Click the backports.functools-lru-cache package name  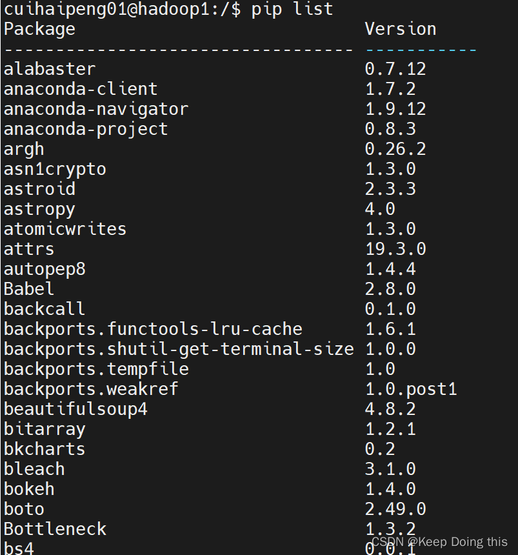[x=153, y=329]
